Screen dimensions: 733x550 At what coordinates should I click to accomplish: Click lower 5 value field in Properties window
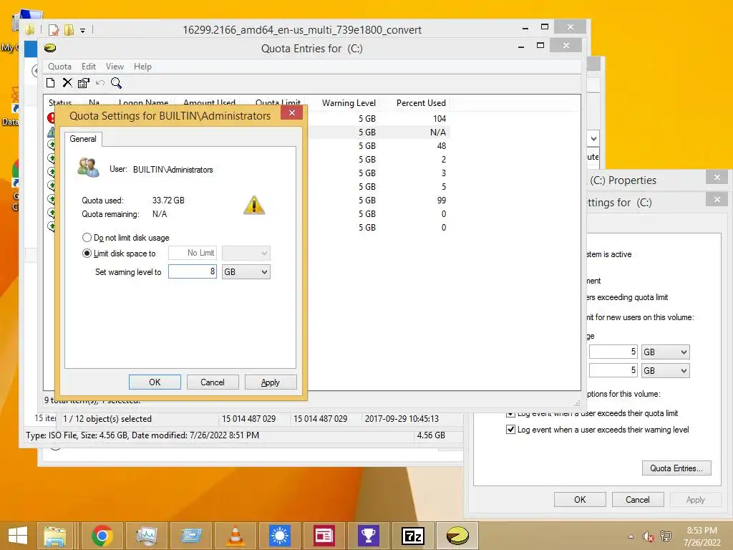click(x=613, y=370)
